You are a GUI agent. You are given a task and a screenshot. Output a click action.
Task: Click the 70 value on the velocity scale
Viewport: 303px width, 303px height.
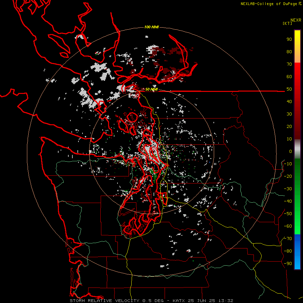289,64
